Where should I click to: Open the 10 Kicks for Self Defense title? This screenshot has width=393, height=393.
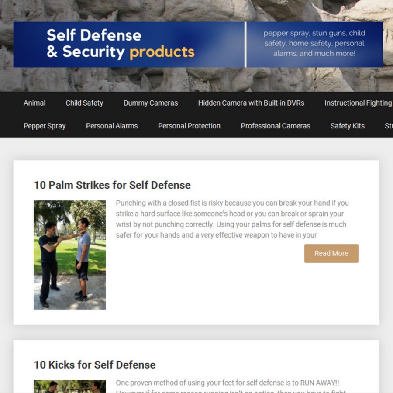tap(95, 365)
